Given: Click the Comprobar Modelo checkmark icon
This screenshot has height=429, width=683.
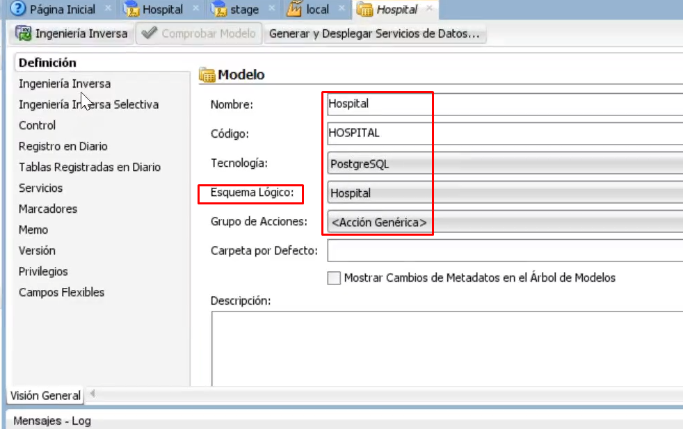Looking at the screenshot, I should (x=150, y=33).
